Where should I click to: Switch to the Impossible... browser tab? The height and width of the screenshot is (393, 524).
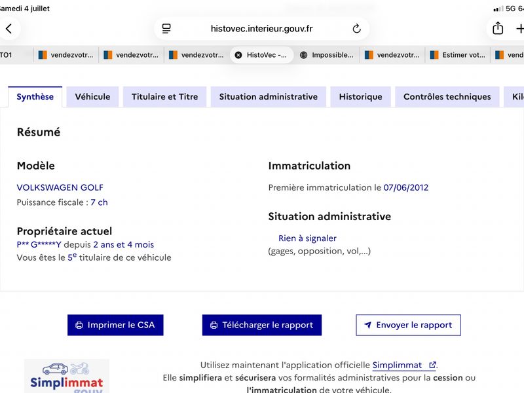point(327,55)
